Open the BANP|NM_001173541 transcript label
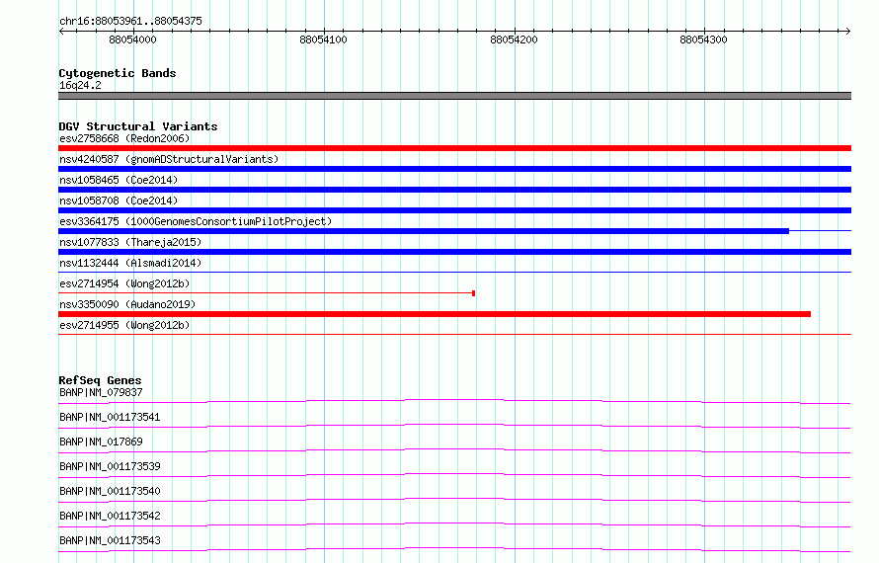This screenshot has height=563, width=879. pos(110,417)
